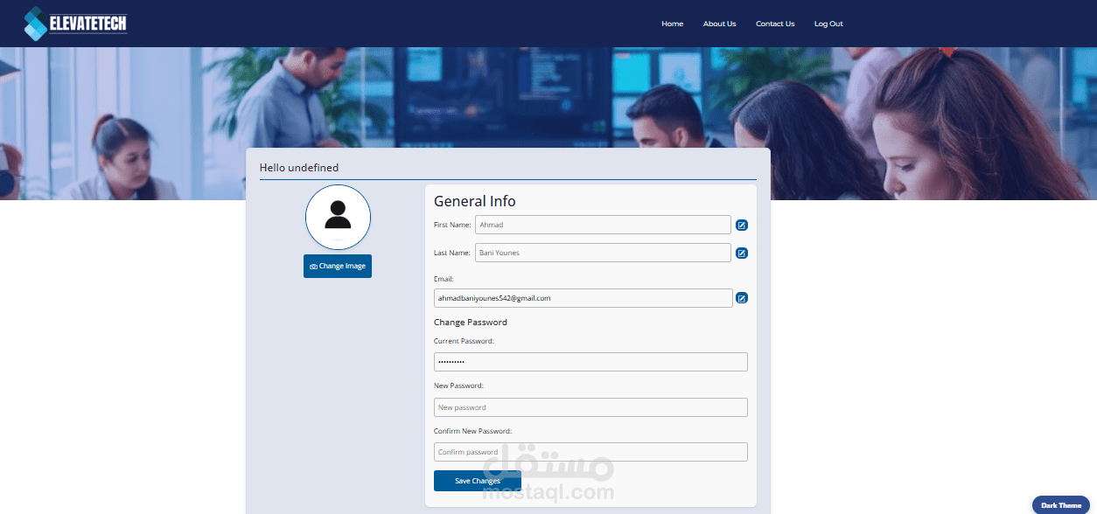Screen dimensions: 1097x514
Task: Click the New Password field
Action: pyautogui.click(x=590, y=407)
